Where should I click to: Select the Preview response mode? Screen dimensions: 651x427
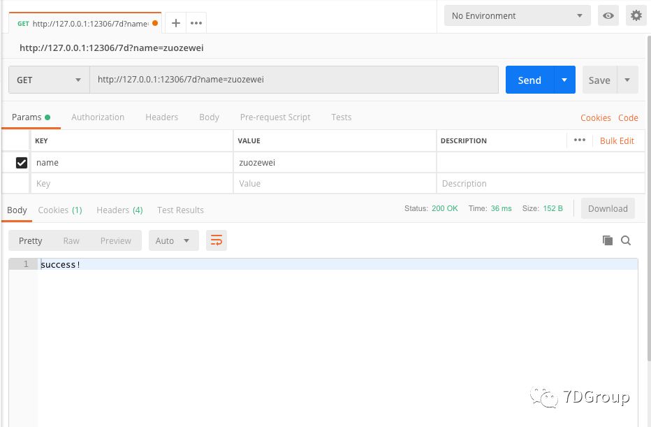pos(115,240)
